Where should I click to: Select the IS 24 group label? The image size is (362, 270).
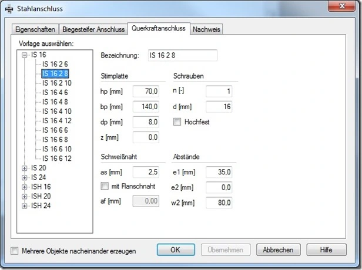coord(39,177)
